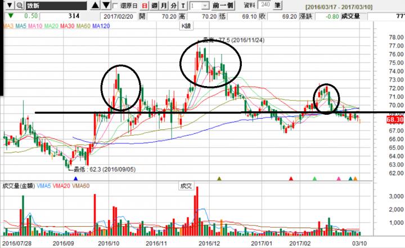Click the red current price tag 68.30
This screenshot has width=405, height=248.
tap(395, 120)
